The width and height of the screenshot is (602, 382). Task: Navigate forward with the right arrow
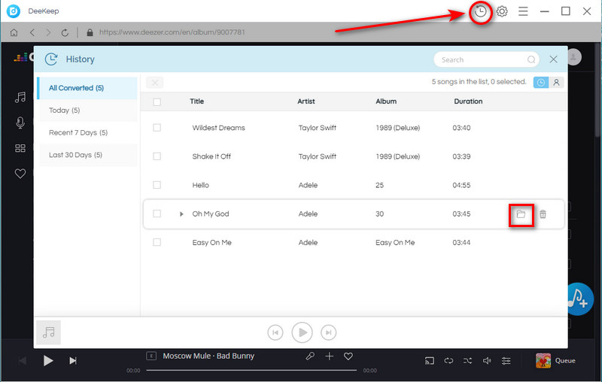point(48,32)
